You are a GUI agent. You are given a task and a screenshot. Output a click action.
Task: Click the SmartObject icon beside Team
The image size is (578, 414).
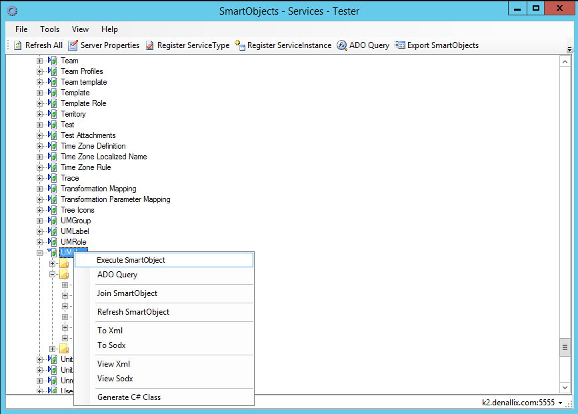tap(53, 61)
